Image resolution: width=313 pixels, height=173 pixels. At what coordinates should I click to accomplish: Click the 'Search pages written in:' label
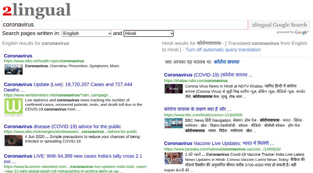[x=31, y=33]
